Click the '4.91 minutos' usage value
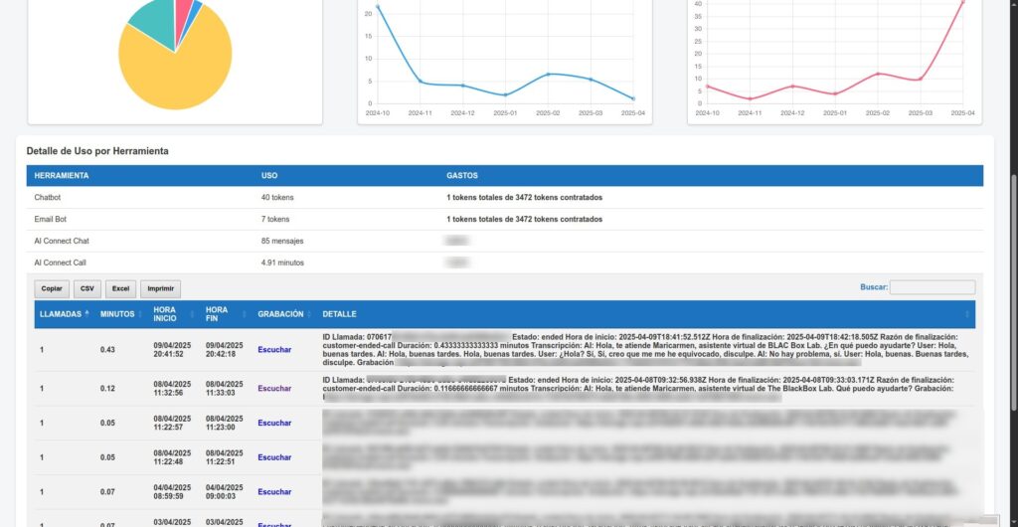The image size is (1018, 527). [282, 263]
